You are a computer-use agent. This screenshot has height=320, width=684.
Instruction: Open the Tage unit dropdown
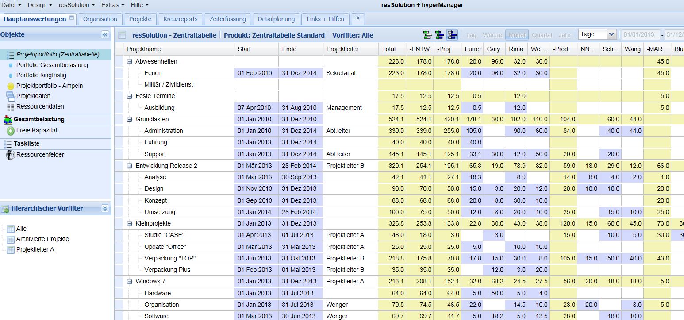[x=611, y=34]
